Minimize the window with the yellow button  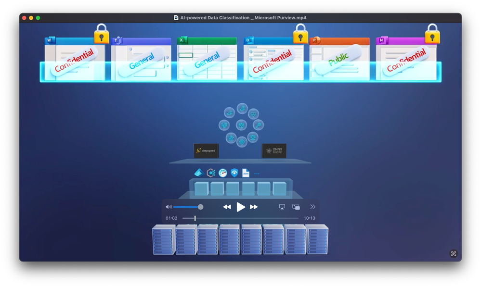[31, 18]
